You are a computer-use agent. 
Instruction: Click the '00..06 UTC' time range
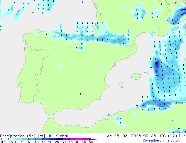point(154,136)
